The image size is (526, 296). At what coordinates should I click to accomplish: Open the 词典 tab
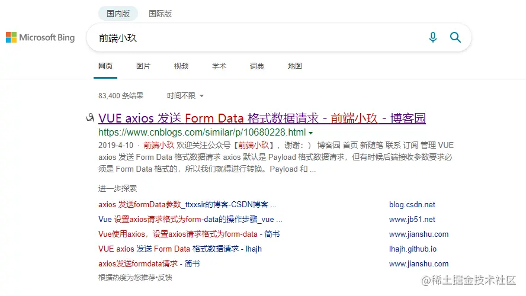pyautogui.click(x=257, y=66)
